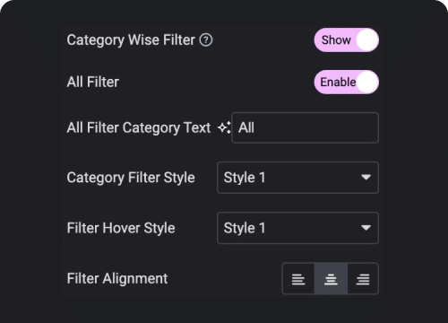The height and width of the screenshot is (323, 448).
Task: Set Filter Alignment to center
Action: (x=331, y=279)
